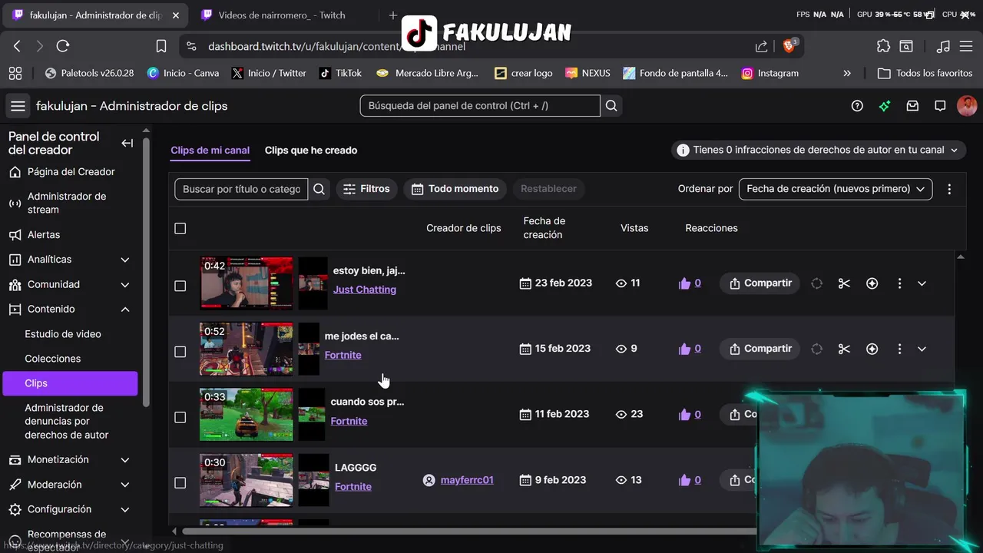Open Colecciones in sidebar
983x553 pixels.
[52, 359]
